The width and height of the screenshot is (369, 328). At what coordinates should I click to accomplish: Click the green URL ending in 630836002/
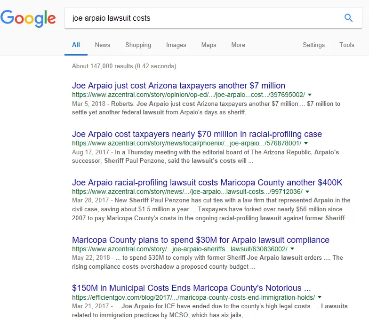tap(180, 249)
